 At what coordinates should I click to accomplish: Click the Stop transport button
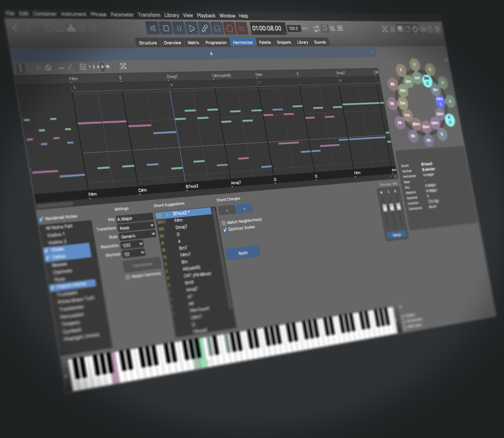coord(166,28)
